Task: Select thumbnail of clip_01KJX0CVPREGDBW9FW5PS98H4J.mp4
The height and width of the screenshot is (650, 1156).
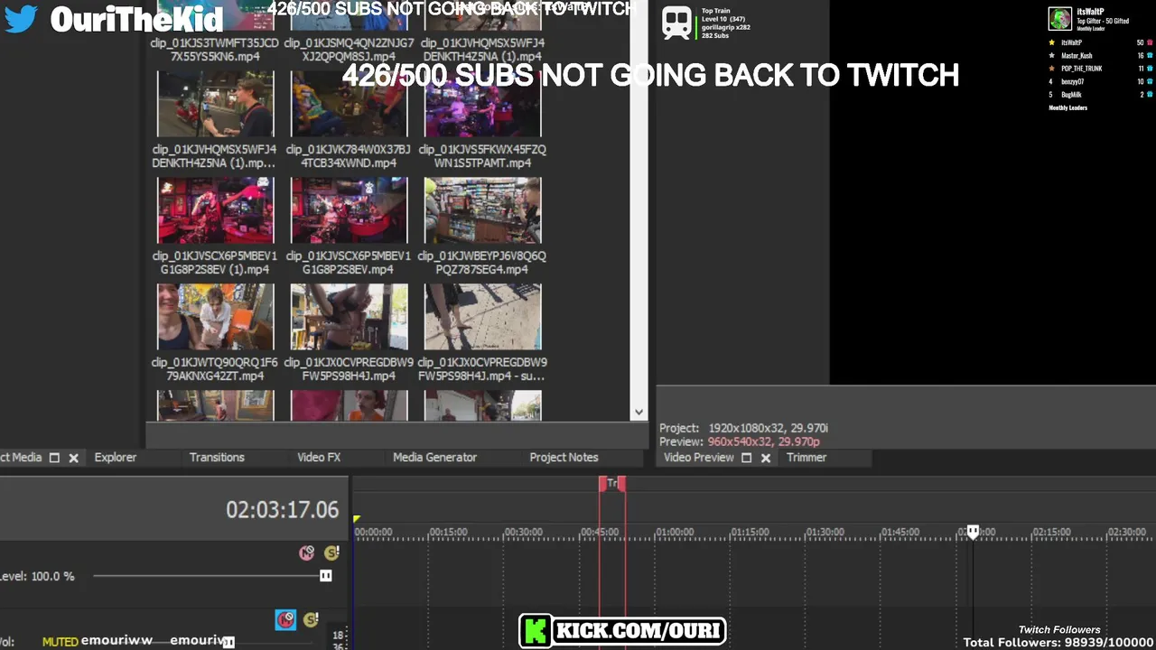Action: (x=350, y=317)
